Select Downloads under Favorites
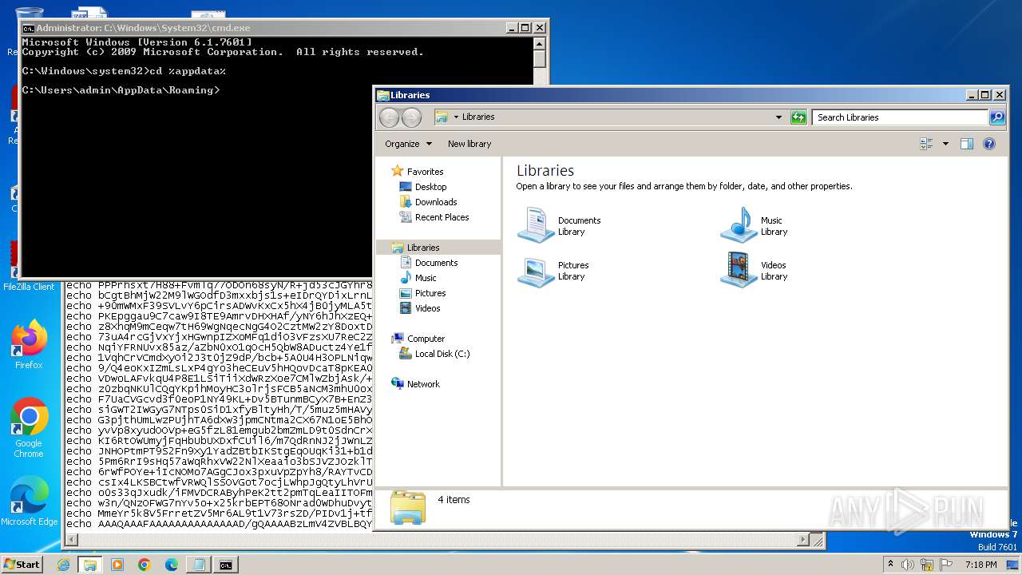Image resolution: width=1022 pixels, height=575 pixels. pyautogui.click(x=436, y=202)
